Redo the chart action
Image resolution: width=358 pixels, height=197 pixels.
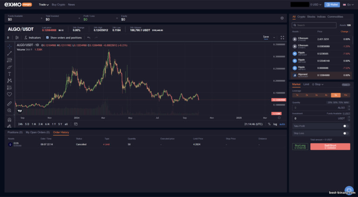[96, 38]
